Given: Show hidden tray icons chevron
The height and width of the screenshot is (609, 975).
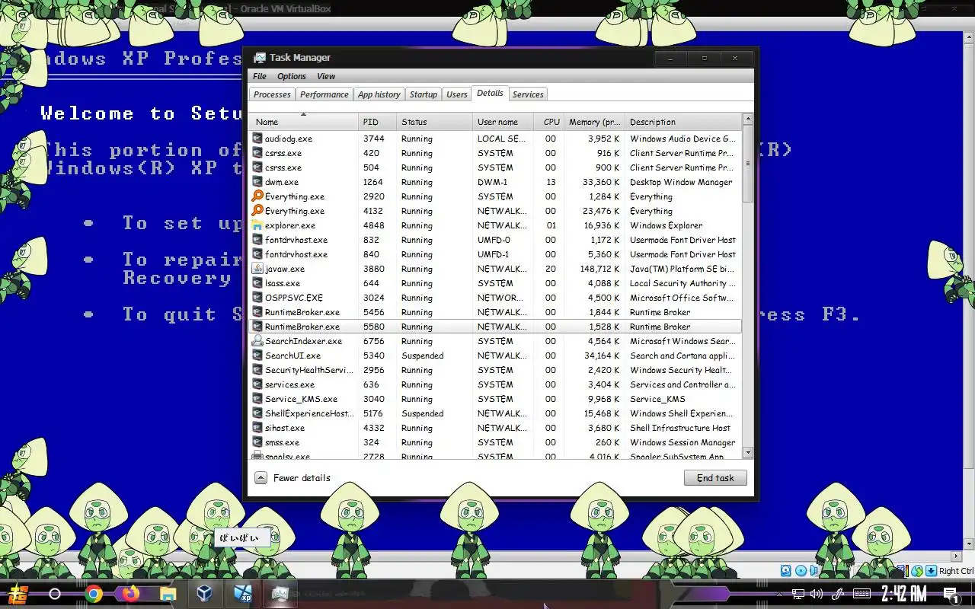Looking at the screenshot, I should 779,594.
